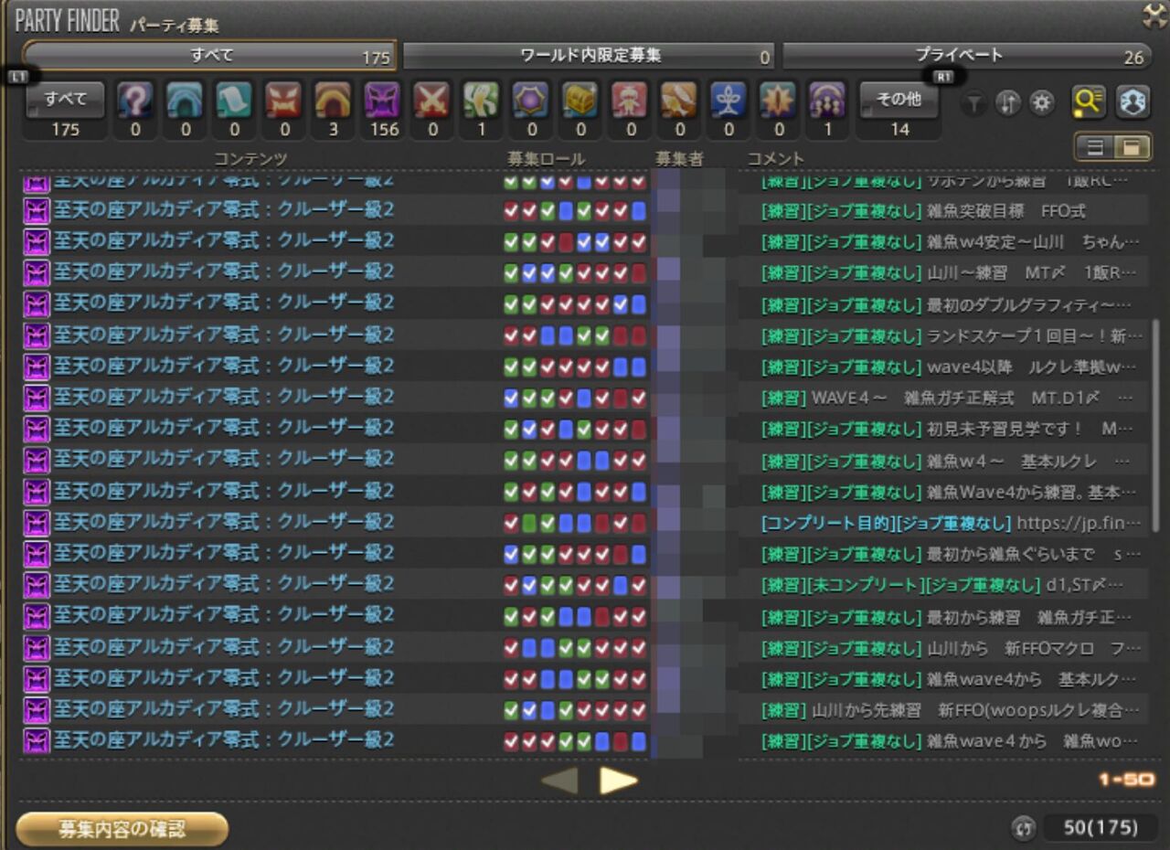Click the open green slot in the コンプリート目的 row
Viewport: 1170px width, 850px height.
(529, 523)
